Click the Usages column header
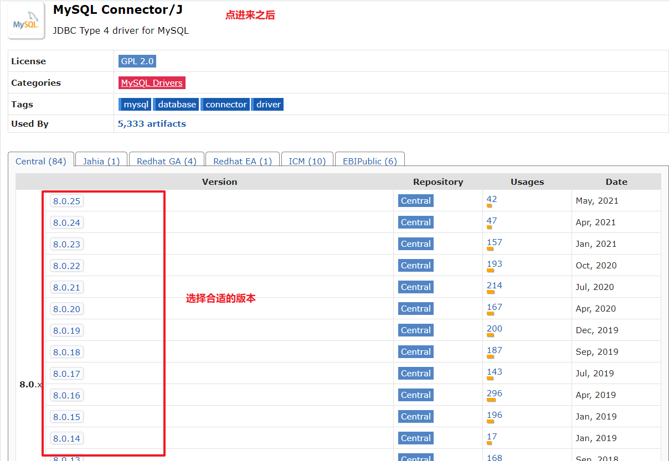669x461 pixels. (x=527, y=182)
